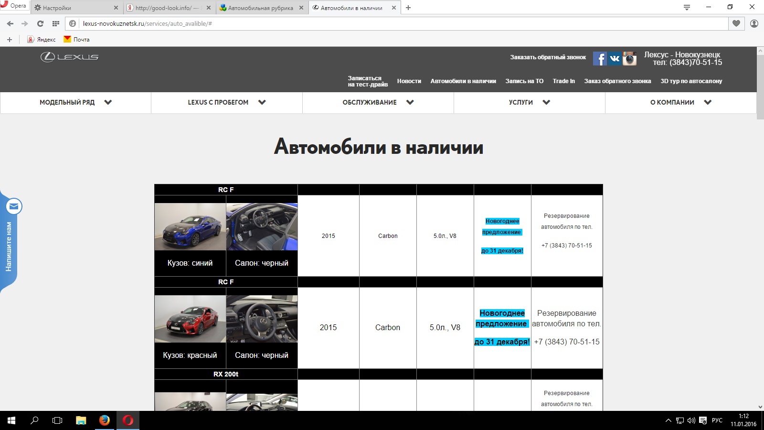This screenshot has width=764, height=430.
Task: Open the VK social icon
Action: click(615, 59)
